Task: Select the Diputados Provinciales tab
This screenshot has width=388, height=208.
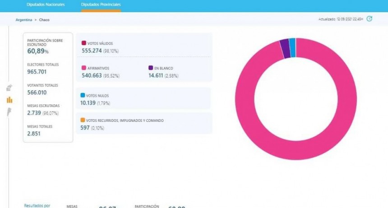Action: pos(101,5)
